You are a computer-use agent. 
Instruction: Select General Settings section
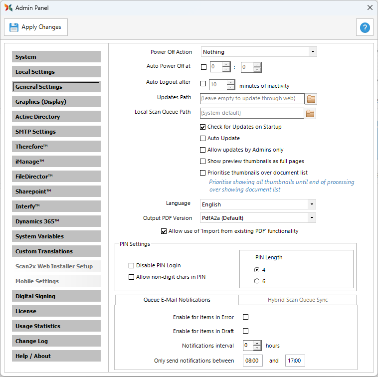point(56,87)
